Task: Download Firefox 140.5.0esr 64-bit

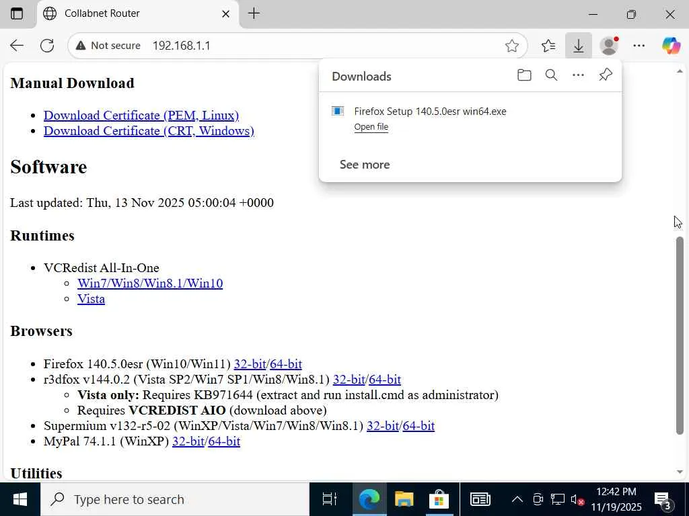Action: coord(285,363)
